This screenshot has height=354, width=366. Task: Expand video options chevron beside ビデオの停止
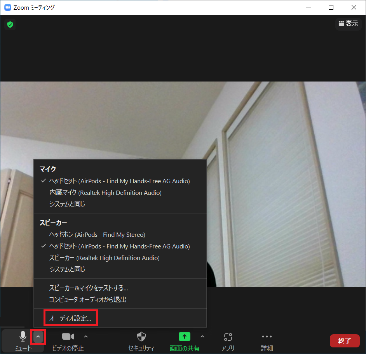pos(85,337)
